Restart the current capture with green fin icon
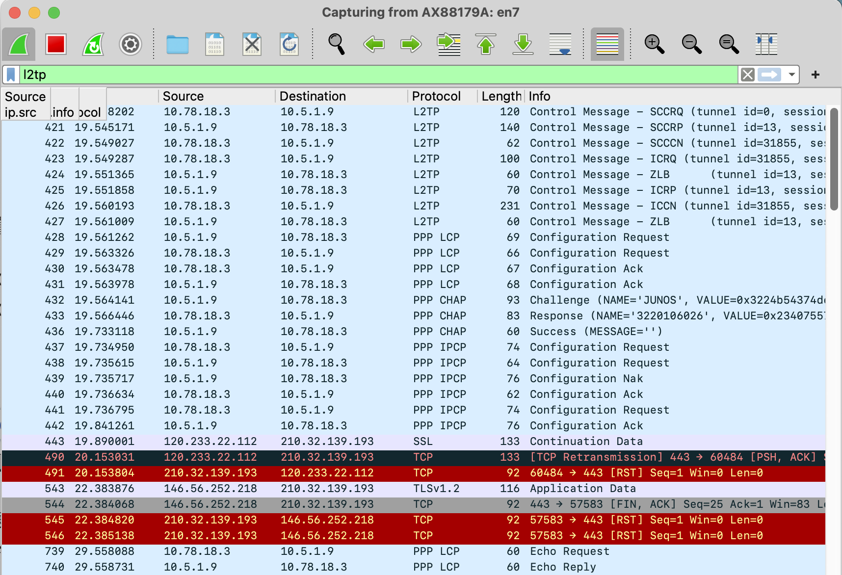Viewport: 842px width, 575px height. 93,44
